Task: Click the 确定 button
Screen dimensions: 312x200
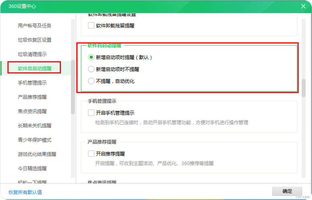Action: (x=287, y=191)
